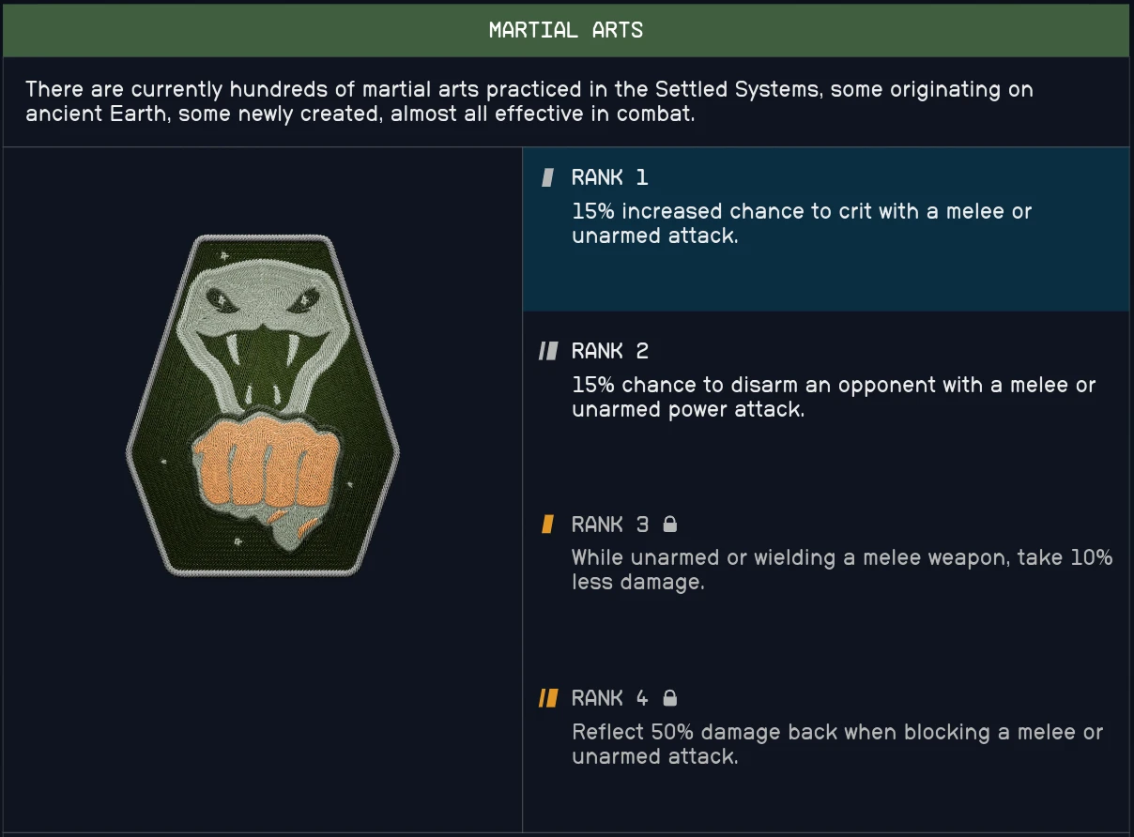The width and height of the screenshot is (1134, 837).
Task: Click the orange Rank 4 double-bar icon
Action: pos(548,698)
